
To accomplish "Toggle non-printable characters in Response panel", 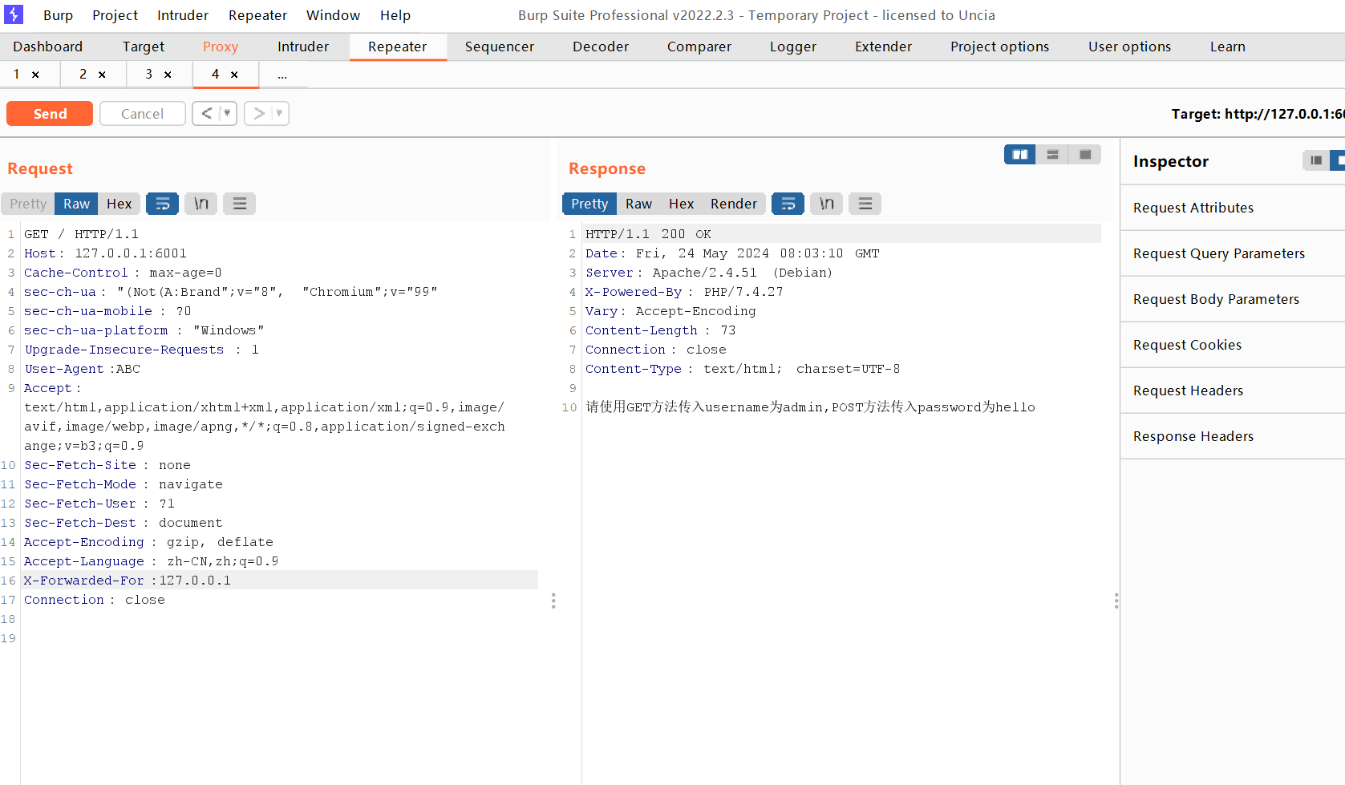I will pyautogui.click(x=827, y=204).
